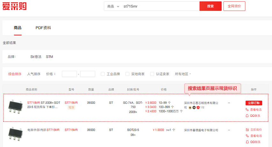Click the red shield badge beside 1年
Screen dimensions: 272x147
(198, 107)
